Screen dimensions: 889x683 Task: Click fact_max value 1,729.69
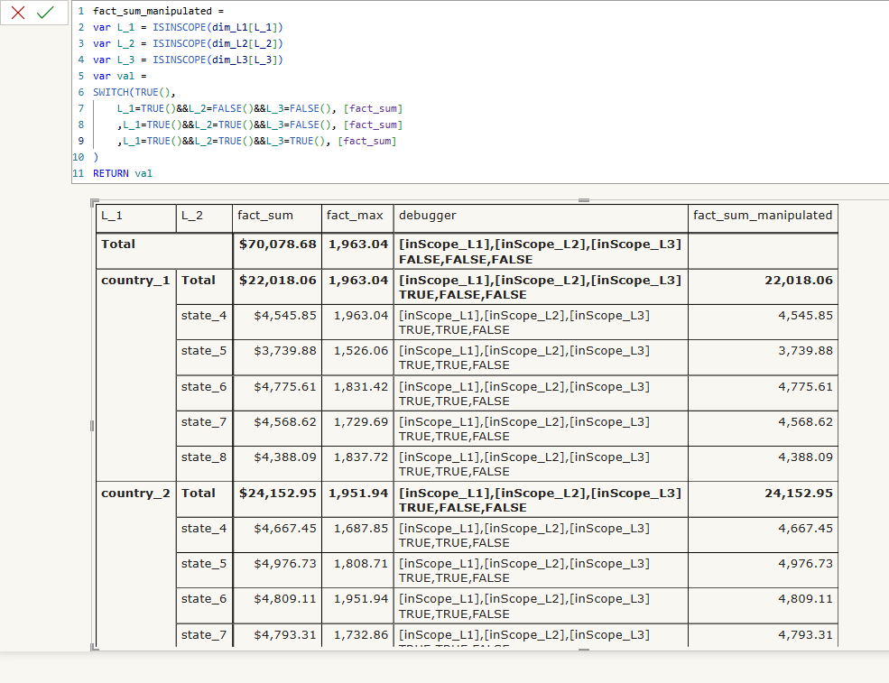(x=361, y=421)
